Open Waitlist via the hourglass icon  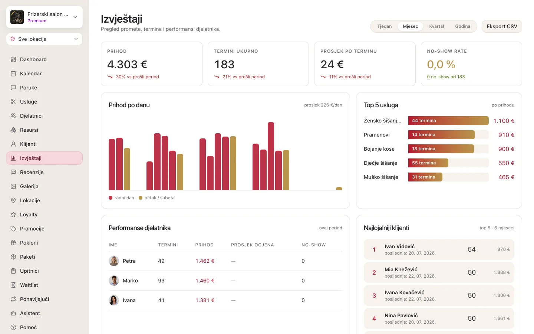coord(13,285)
